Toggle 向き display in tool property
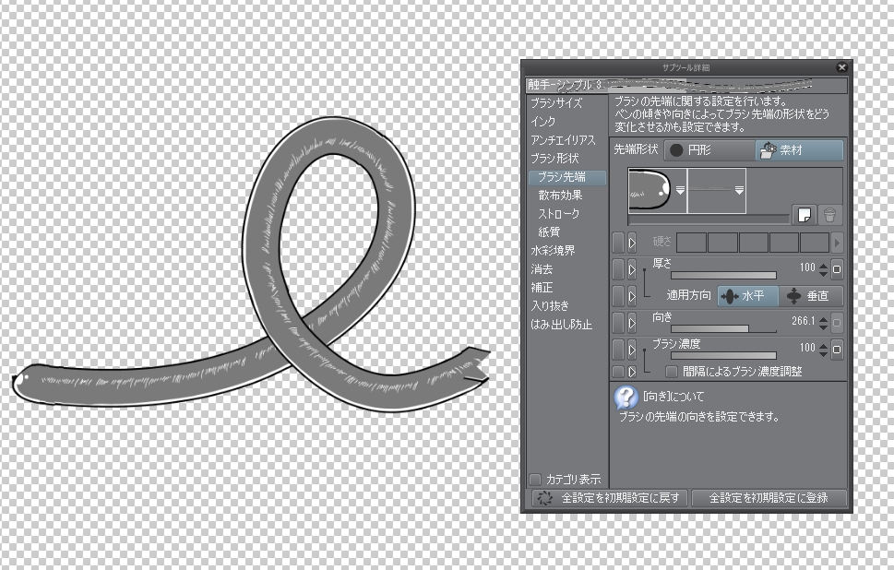The height and width of the screenshot is (570, 894). click(x=618, y=323)
